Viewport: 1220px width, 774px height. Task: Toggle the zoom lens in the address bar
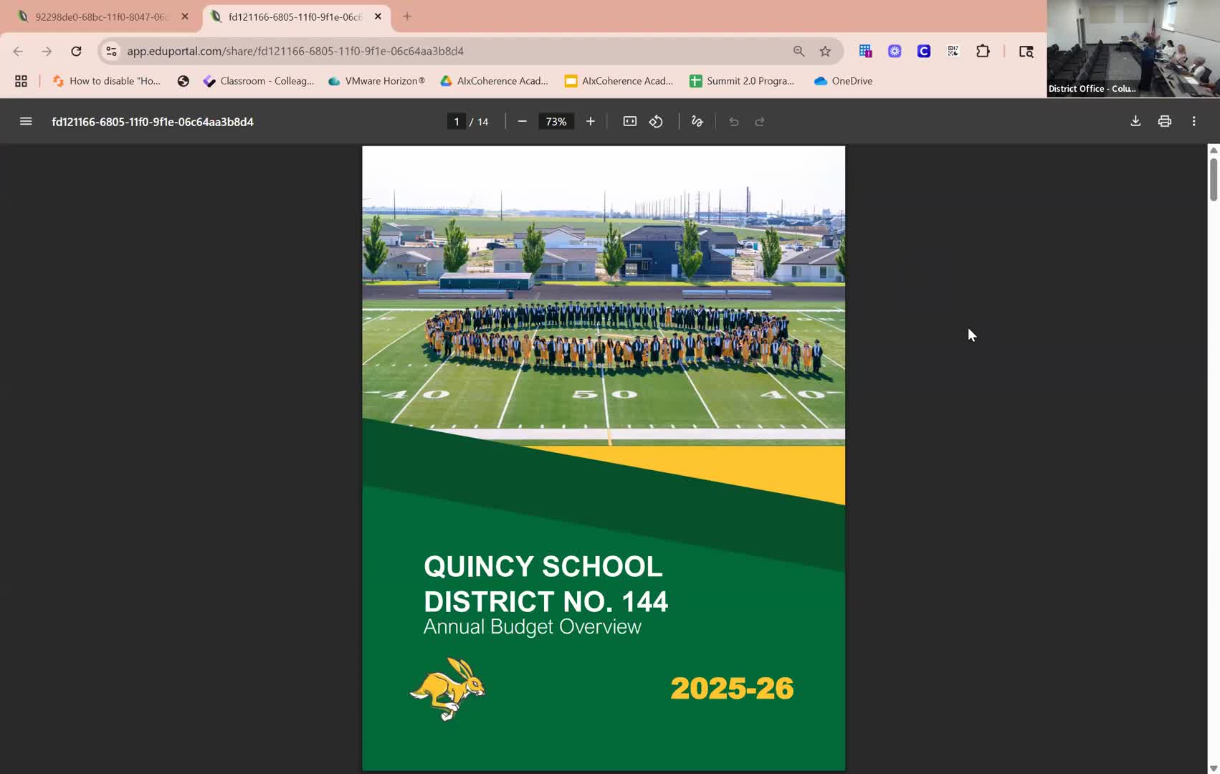798,51
